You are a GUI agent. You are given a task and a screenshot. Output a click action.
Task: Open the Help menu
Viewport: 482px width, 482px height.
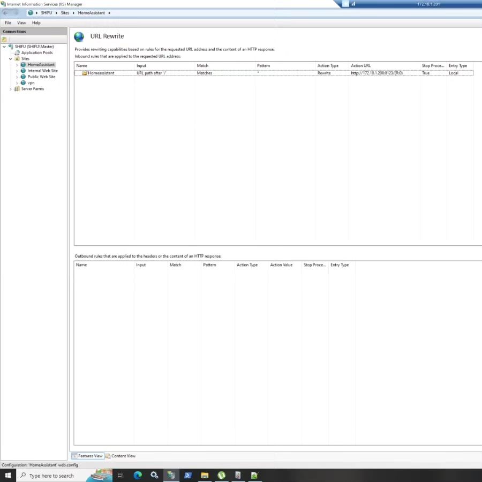36,22
